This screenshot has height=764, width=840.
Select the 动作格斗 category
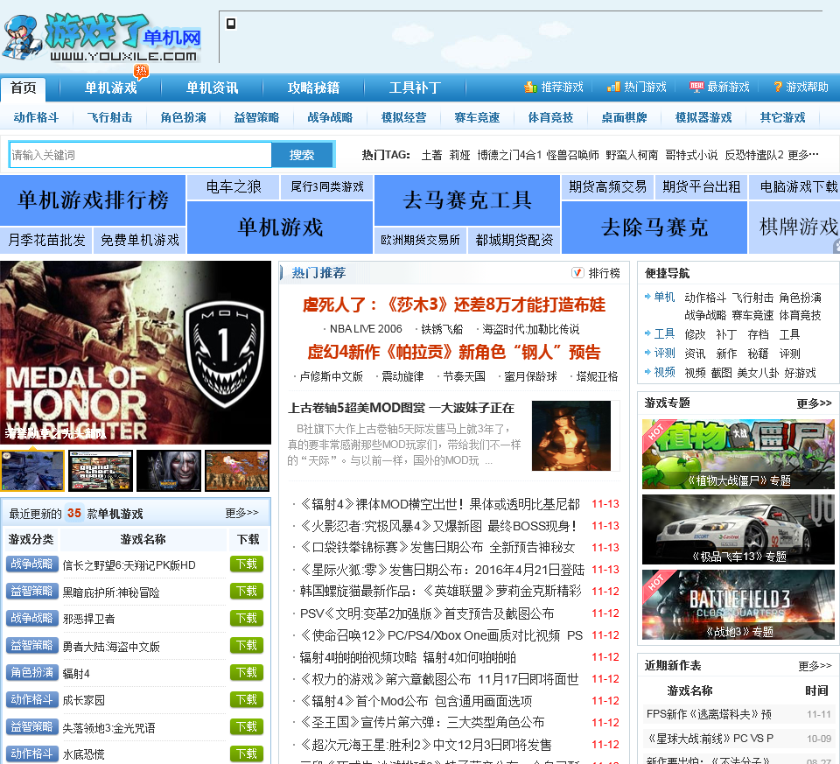coord(36,117)
